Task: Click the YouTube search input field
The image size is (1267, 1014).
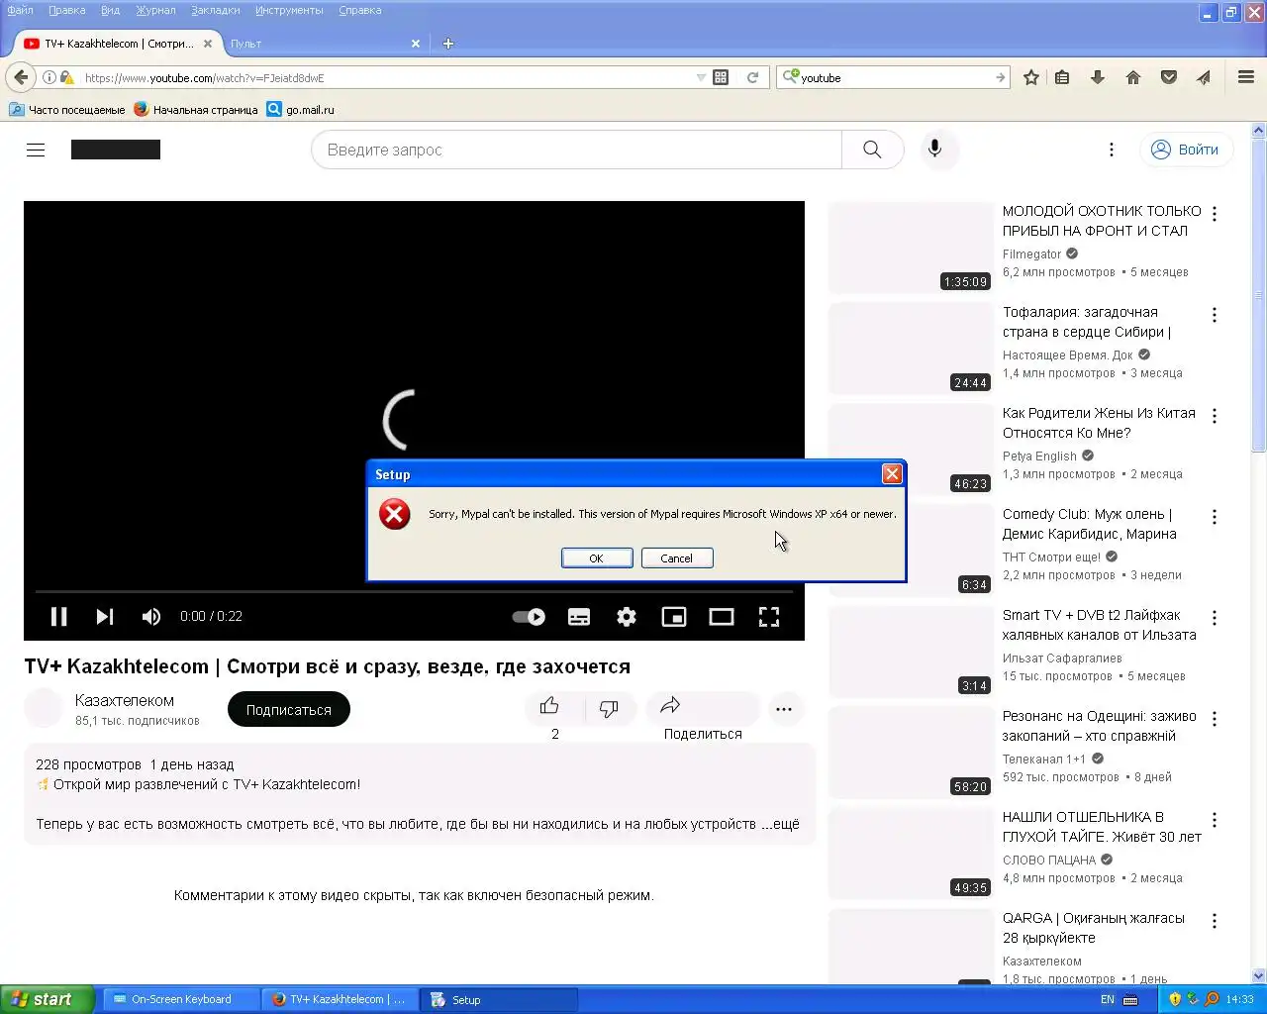Action: click(576, 150)
